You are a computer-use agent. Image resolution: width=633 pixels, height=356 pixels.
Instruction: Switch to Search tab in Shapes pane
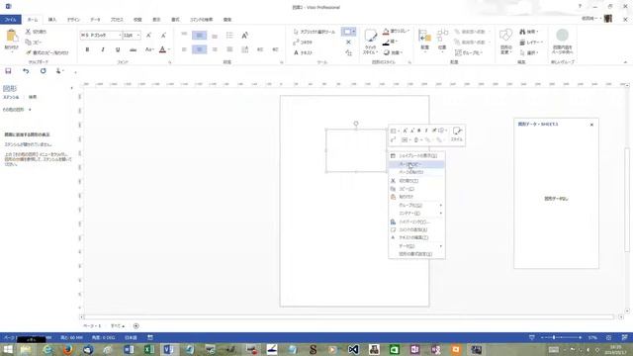point(33,97)
